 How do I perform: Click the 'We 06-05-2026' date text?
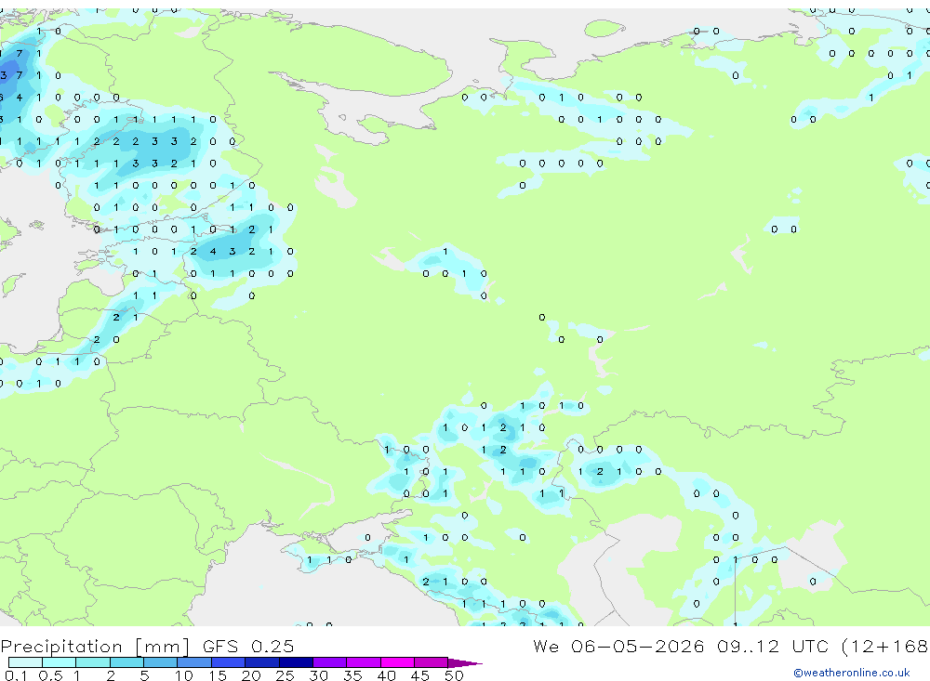click(618, 646)
